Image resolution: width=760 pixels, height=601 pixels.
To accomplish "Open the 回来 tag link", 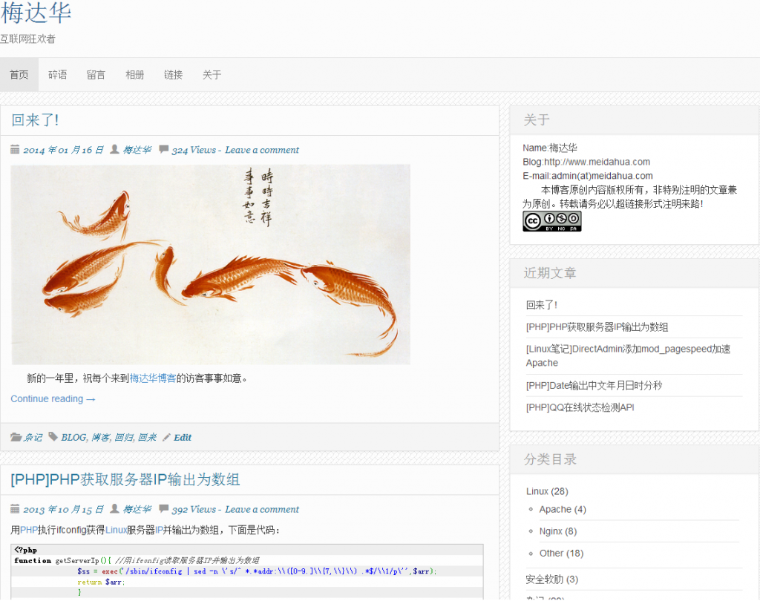I will pos(147,437).
